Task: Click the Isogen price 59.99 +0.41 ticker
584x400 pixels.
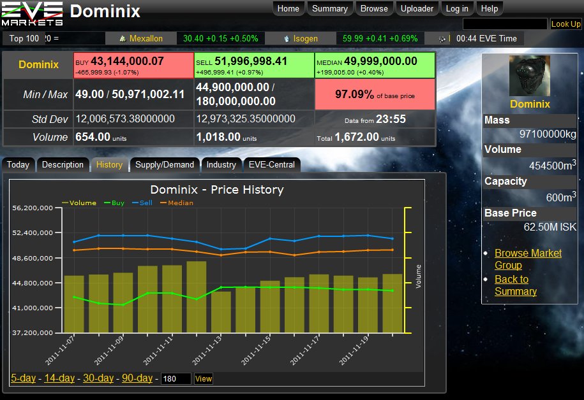Action: [380, 39]
